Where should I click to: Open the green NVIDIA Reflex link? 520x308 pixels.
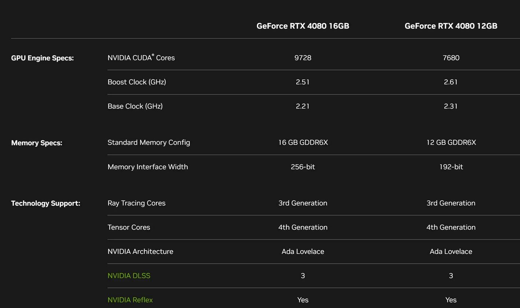[x=130, y=300]
